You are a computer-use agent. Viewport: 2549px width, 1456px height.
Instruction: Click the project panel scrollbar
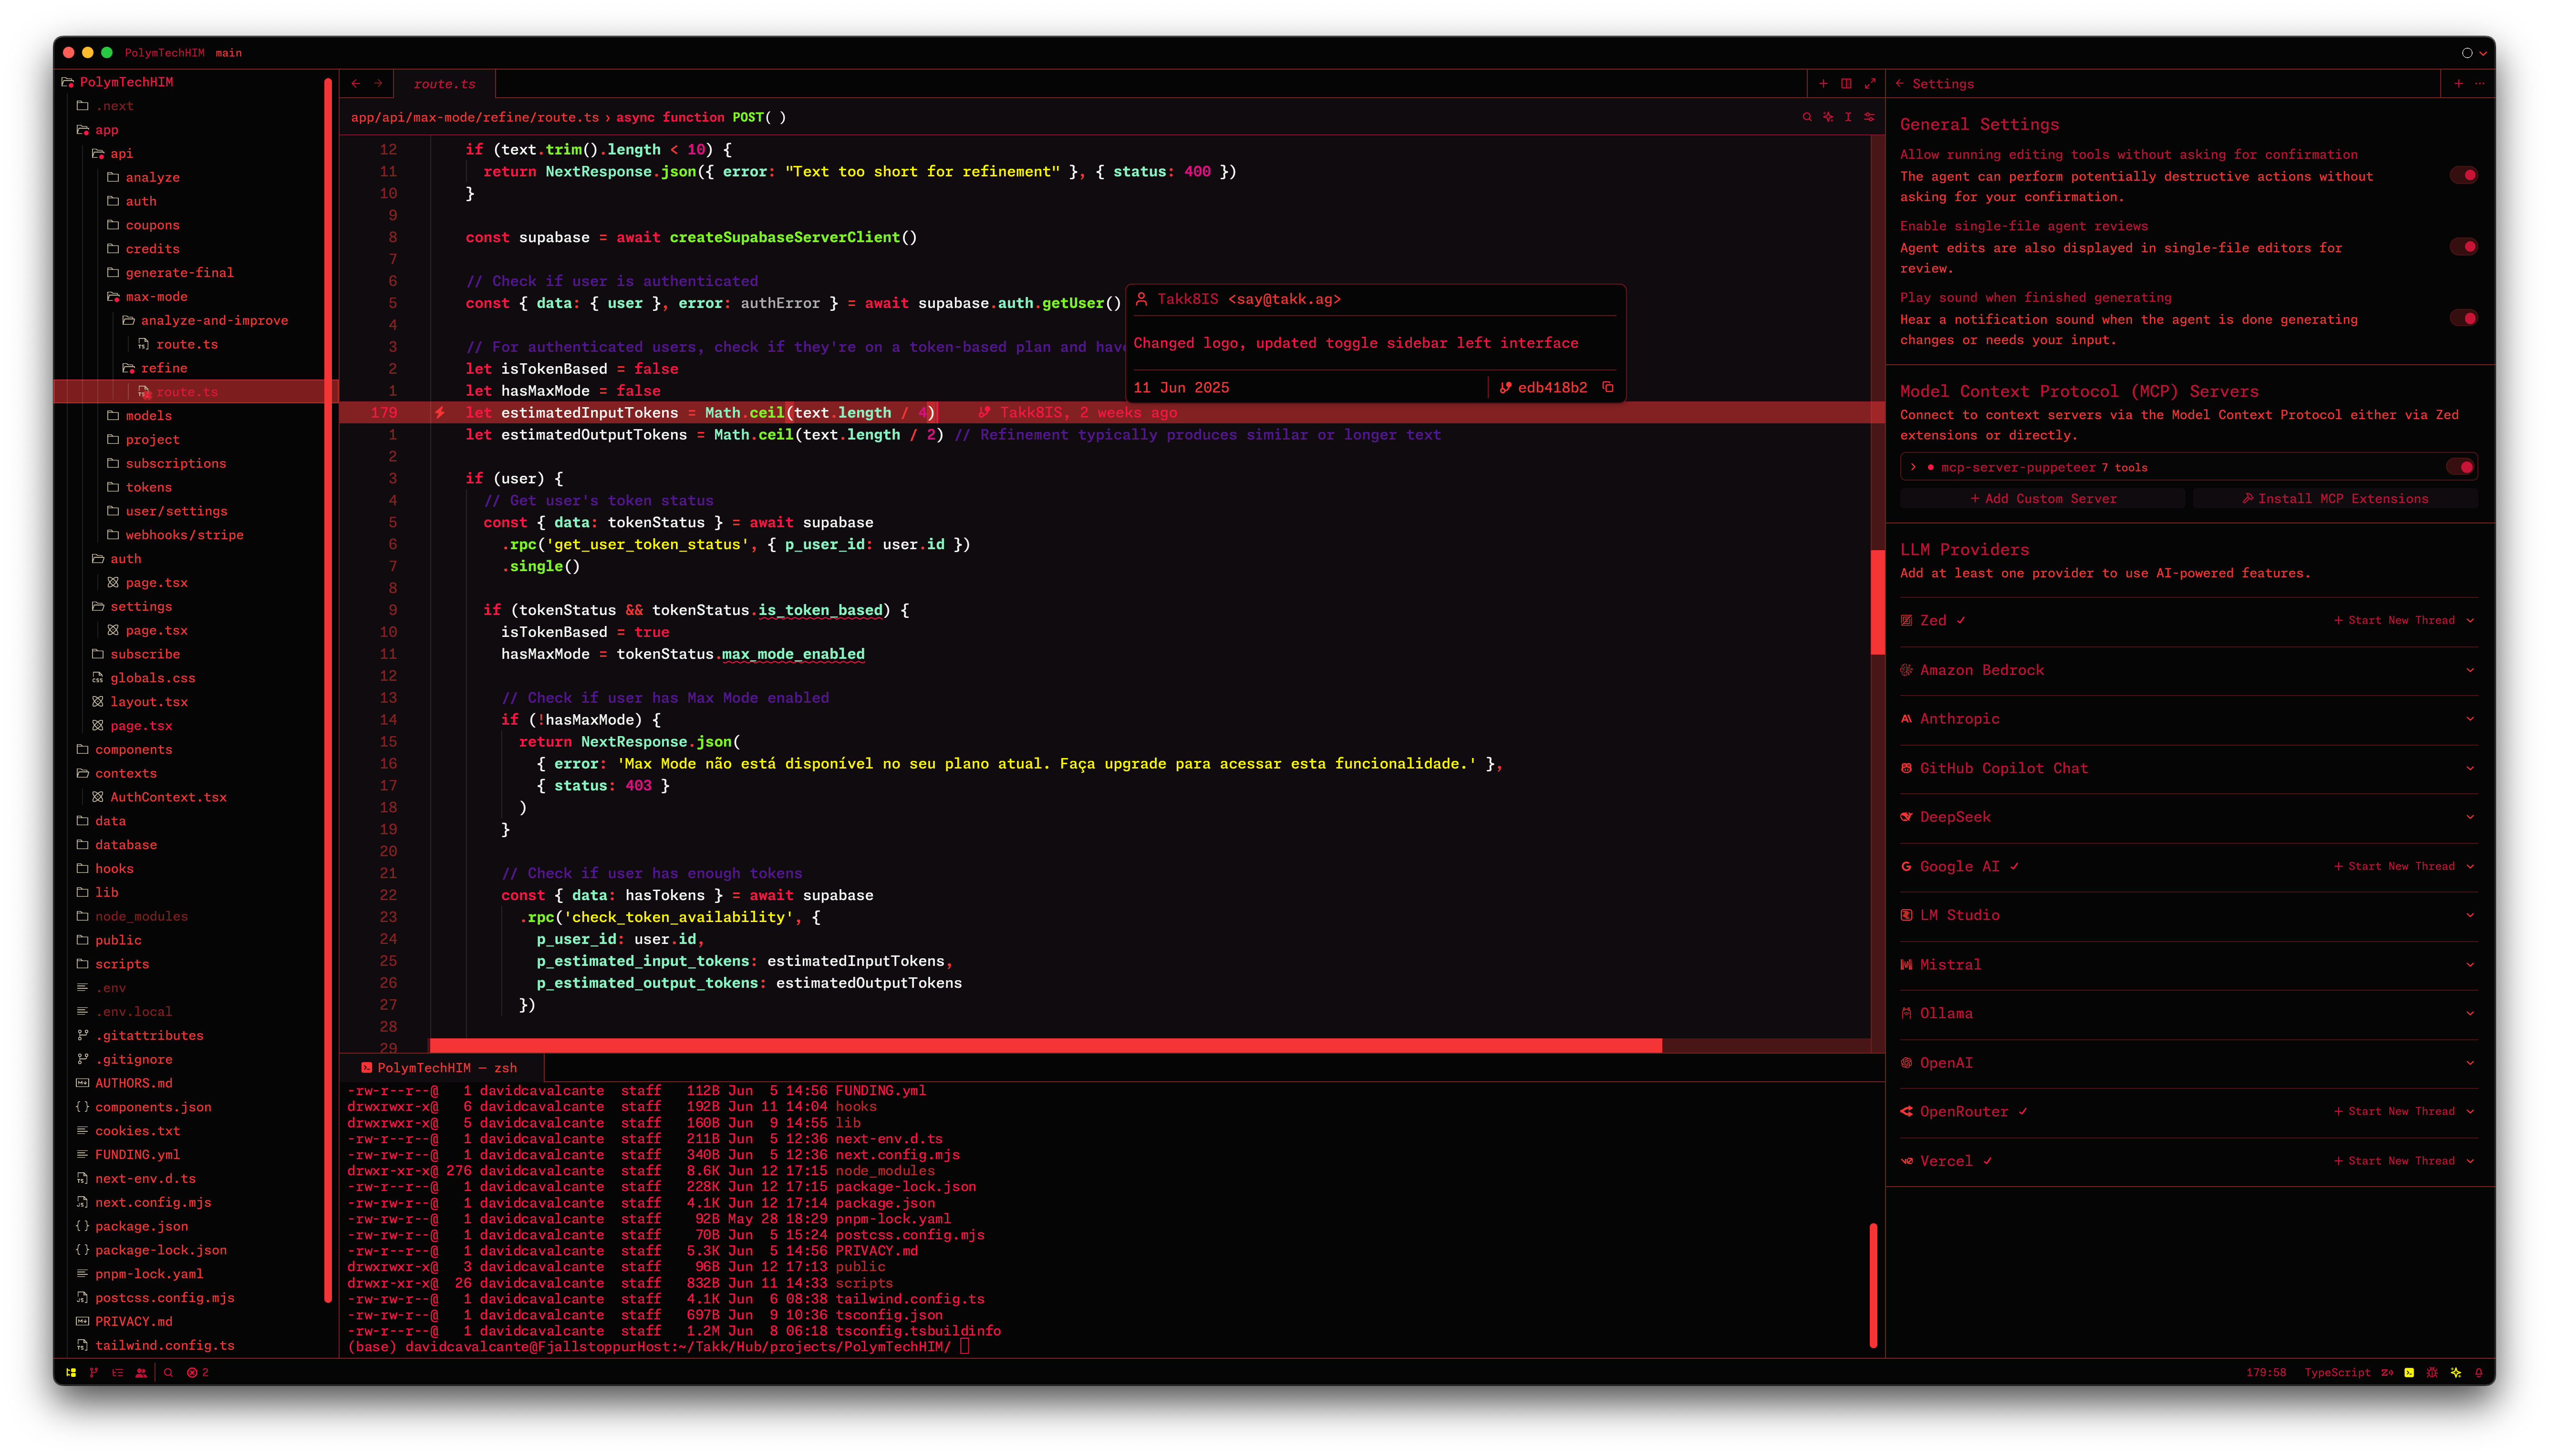pos(328,690)
